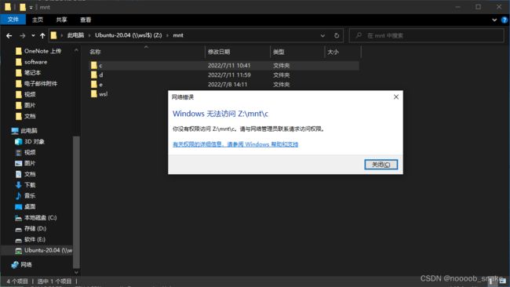Switch to large icons view in status bar
This screenshot has height=287, width=510.
coord(503,282)
